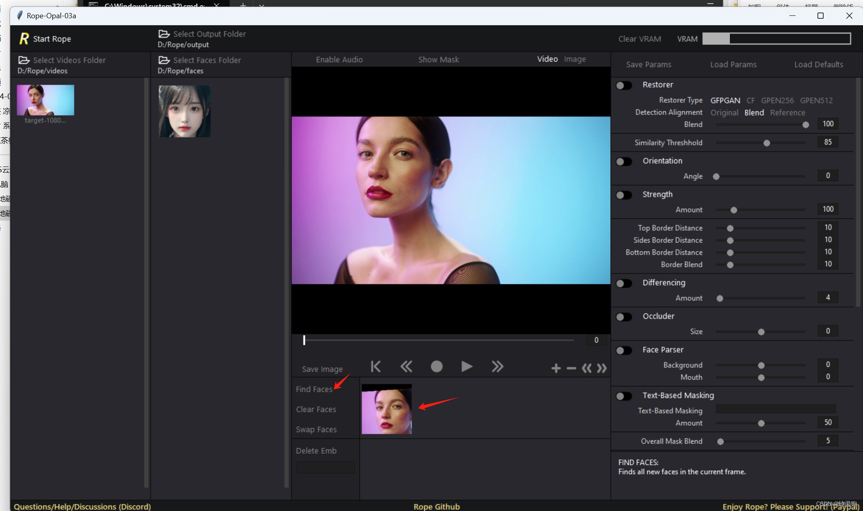The width and height of the screenshot is (863, 511).
Task: Select the found face thumbnail
Action: (x=386, y=409)
